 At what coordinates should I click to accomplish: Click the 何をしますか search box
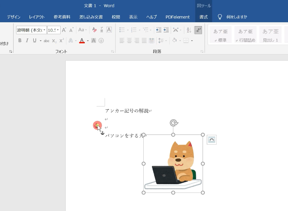pos(236,17)
